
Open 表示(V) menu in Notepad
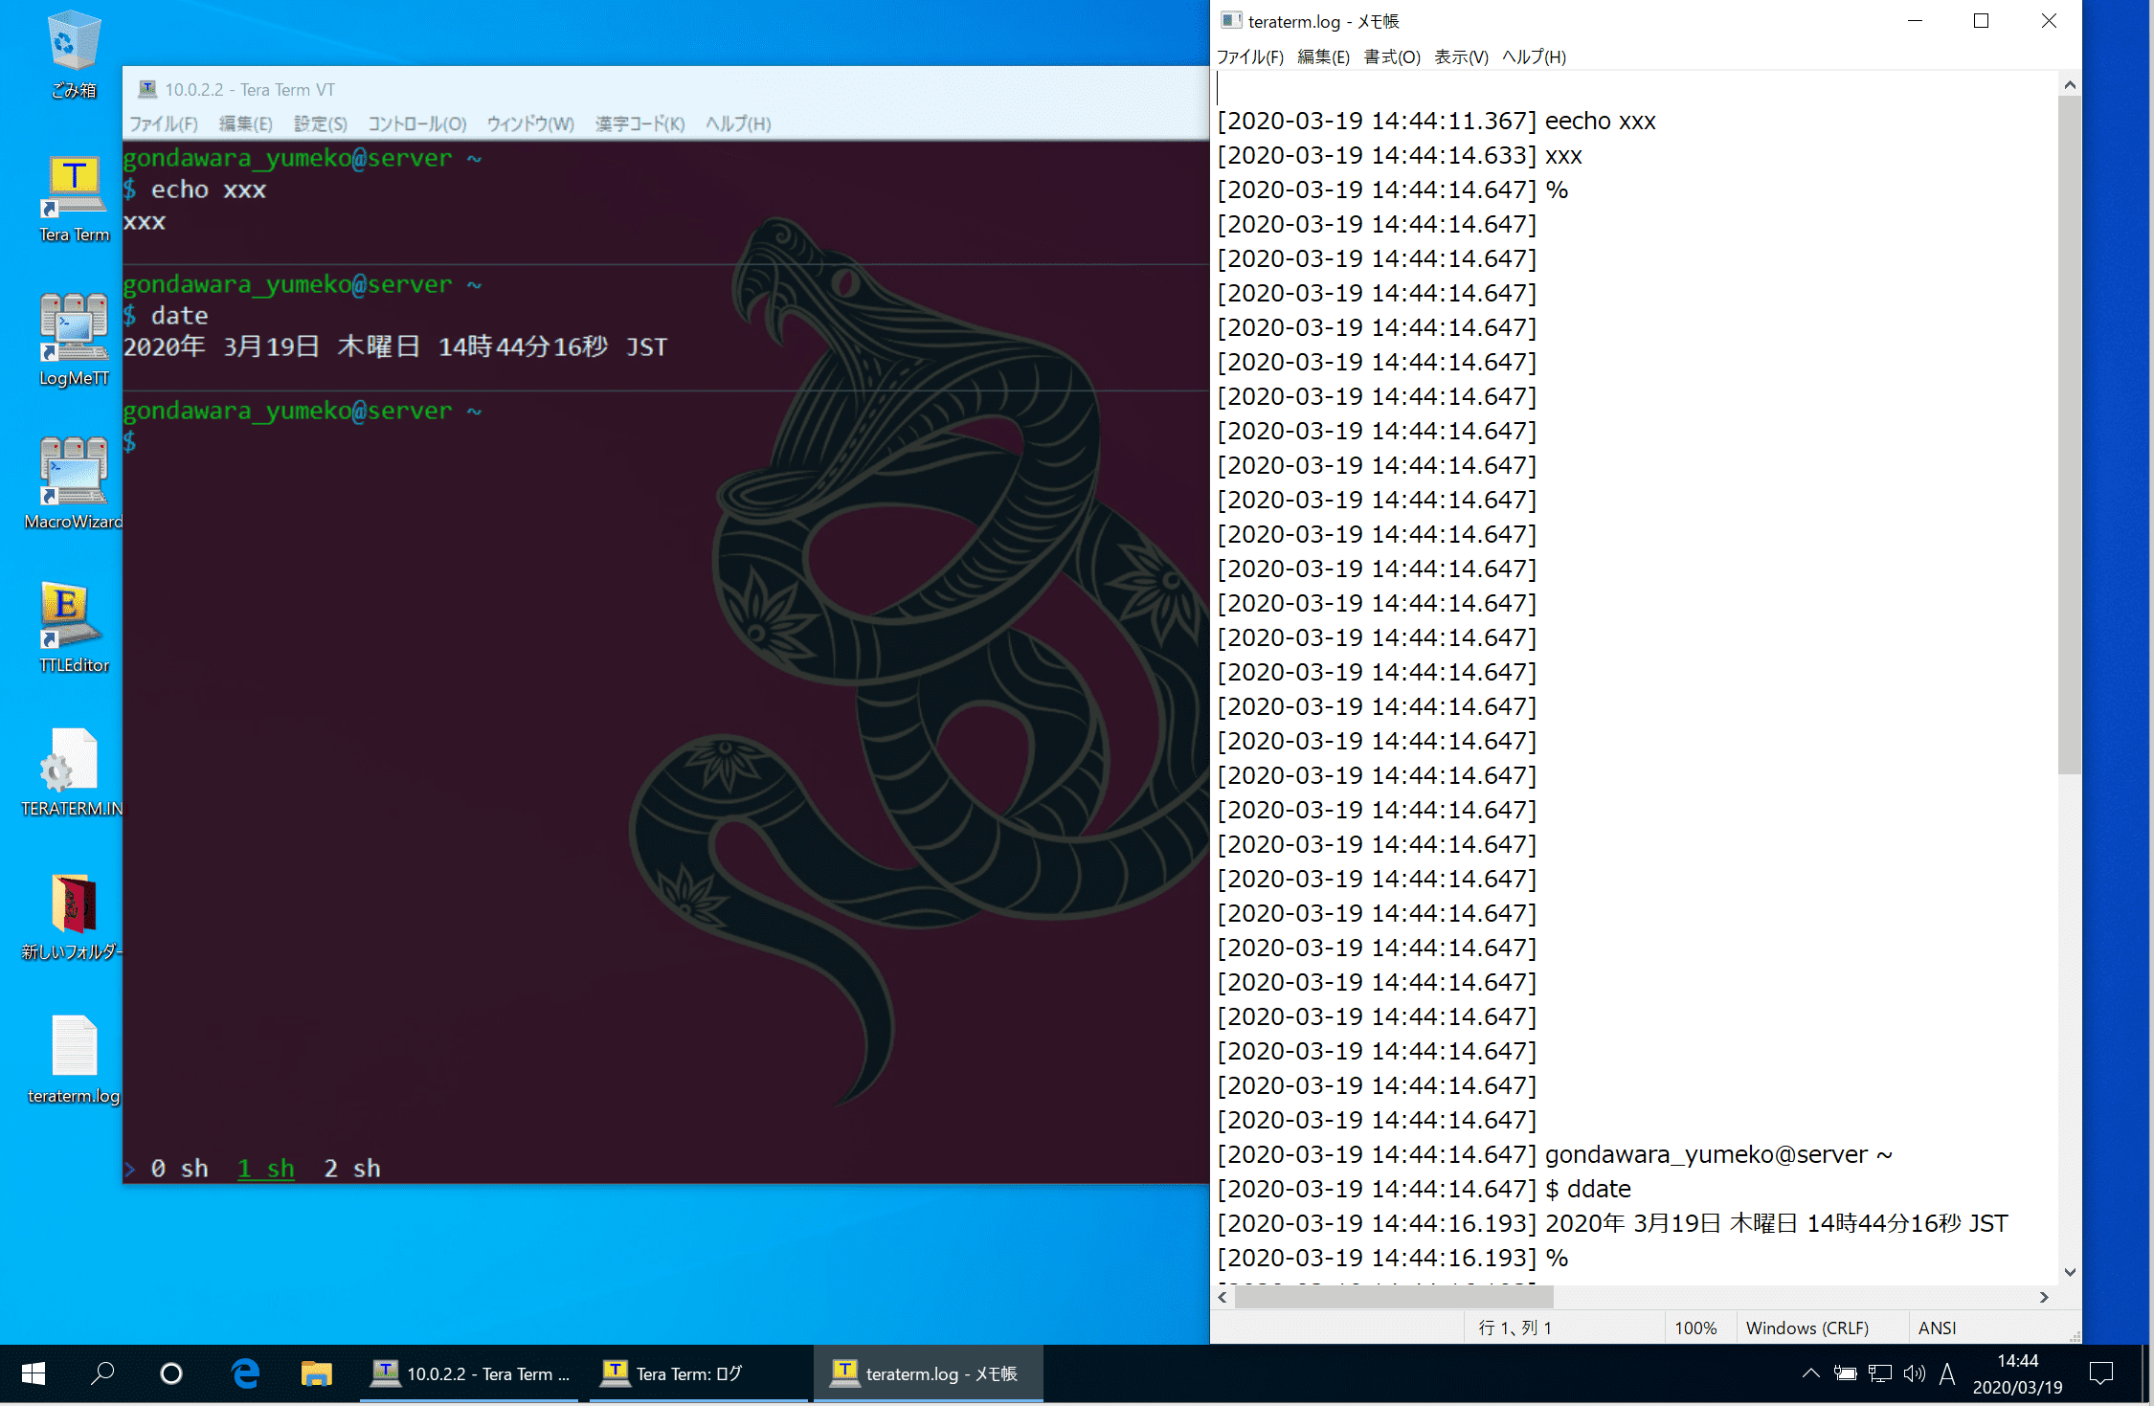[x=1461, y=56]
